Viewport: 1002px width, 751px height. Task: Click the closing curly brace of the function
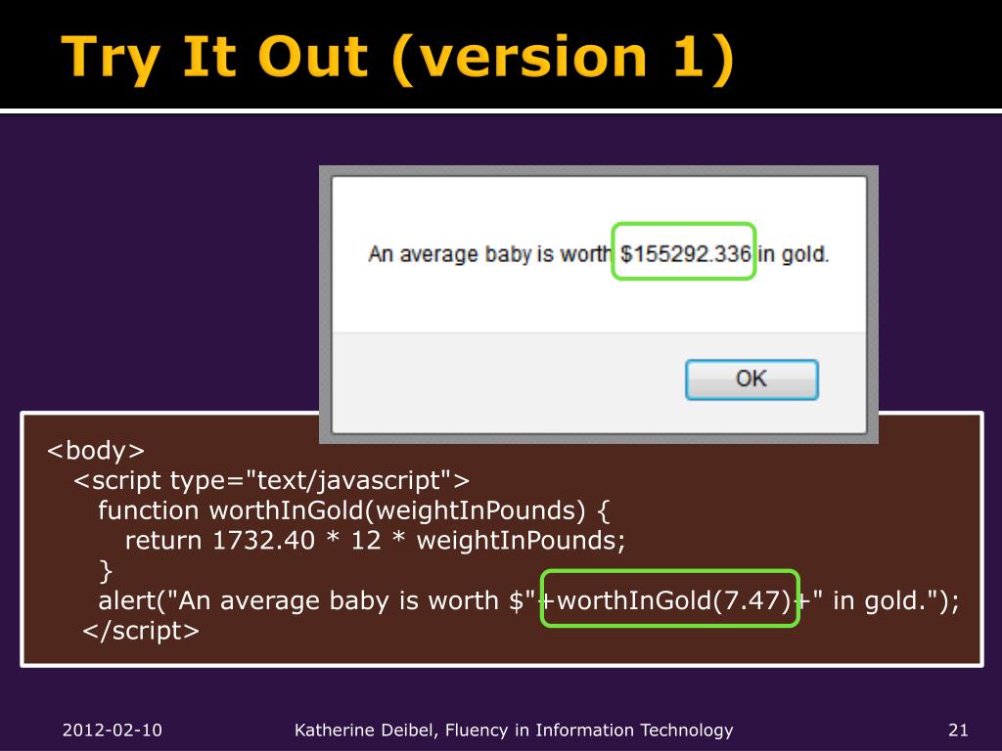[x=106, y=570]
